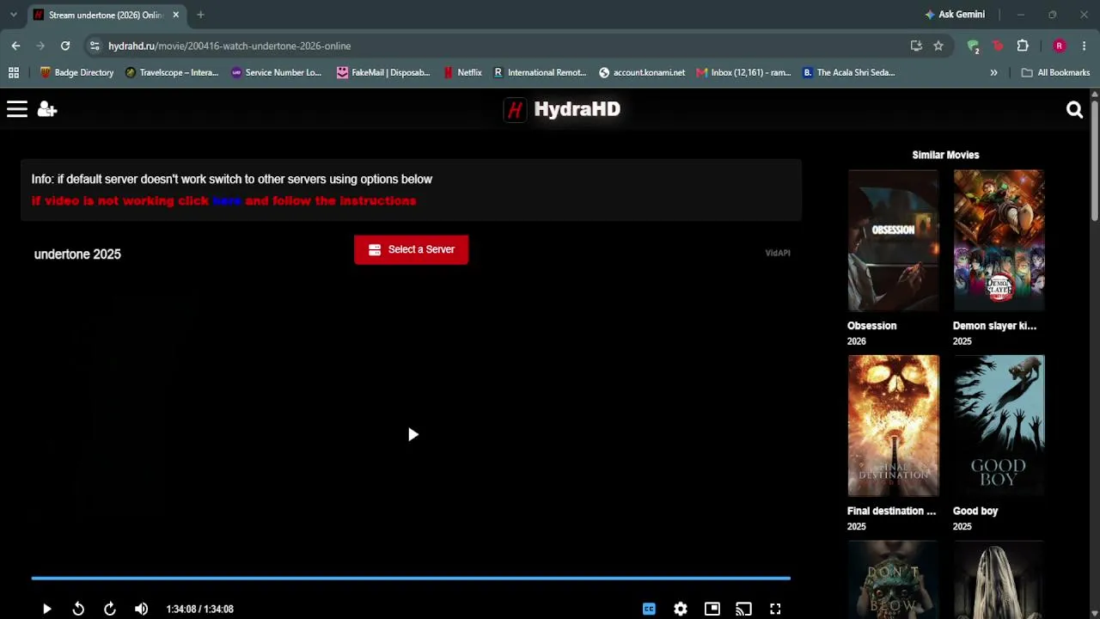Click the 'undertone 2025' title text
This screenshot has width=1100, height=619.
click(77, 254)
